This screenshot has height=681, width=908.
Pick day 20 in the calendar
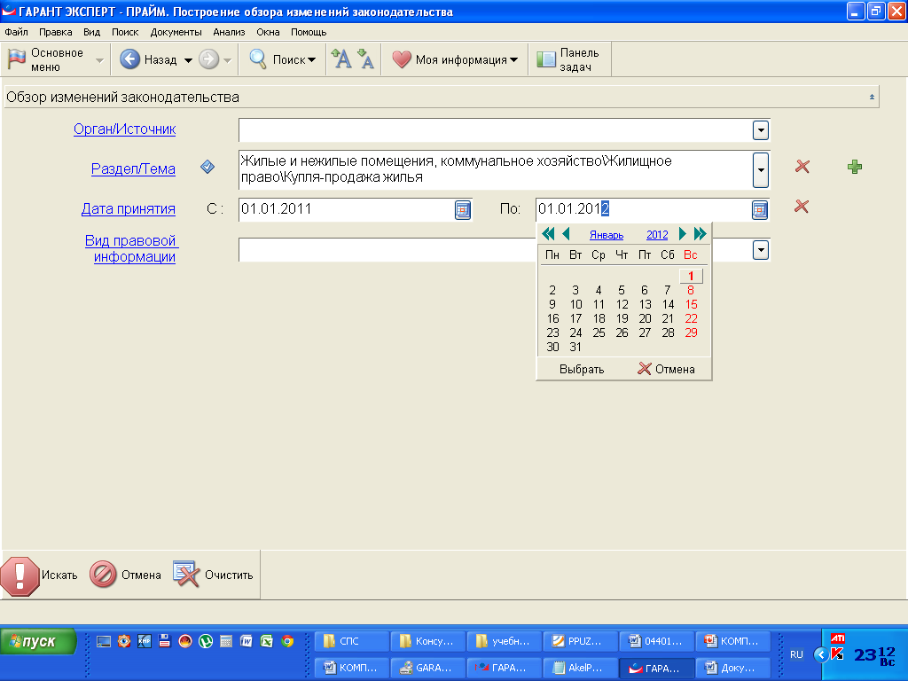645,319
